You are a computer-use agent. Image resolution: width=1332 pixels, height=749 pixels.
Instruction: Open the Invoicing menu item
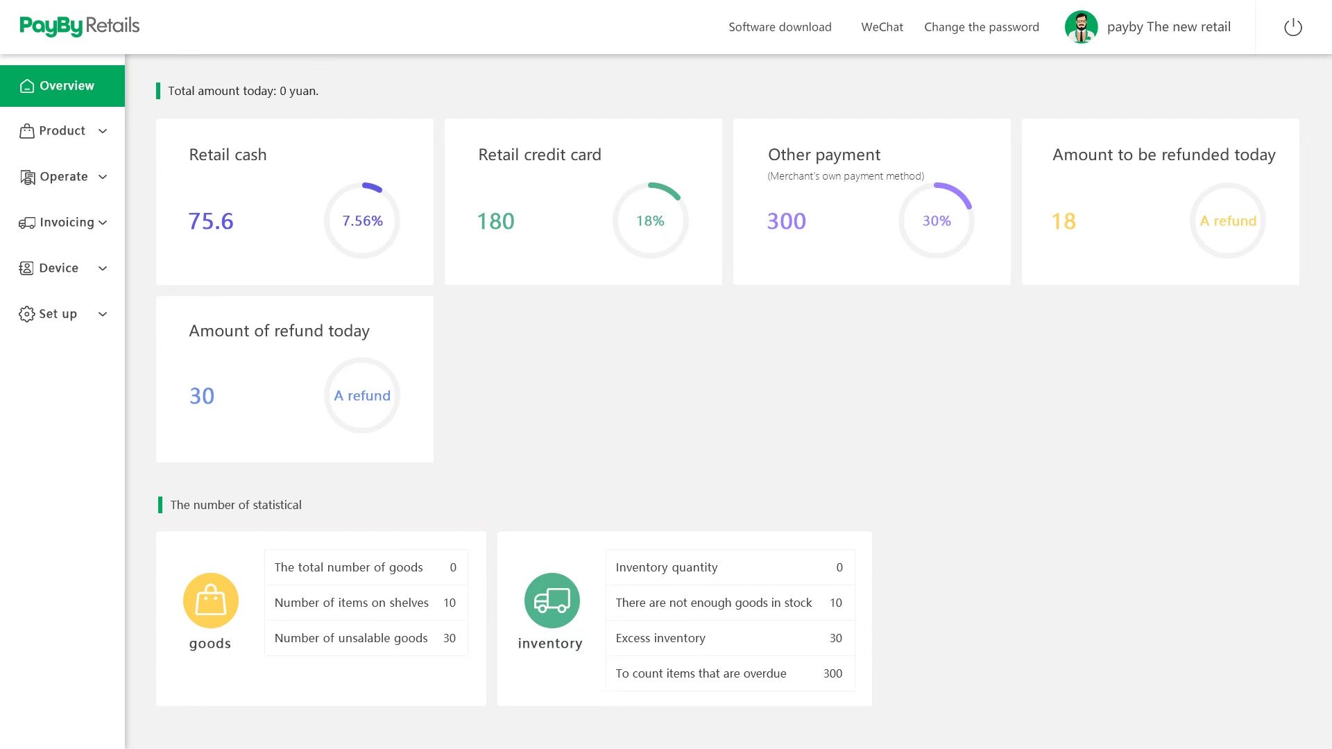(67, 223)
